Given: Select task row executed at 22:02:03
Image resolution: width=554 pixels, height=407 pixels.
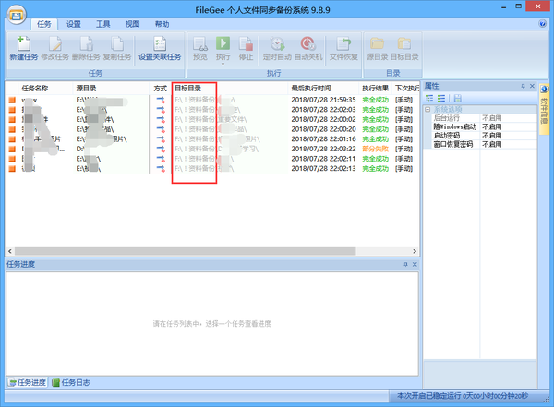Looking at the screenshot, I should (212, 110).
